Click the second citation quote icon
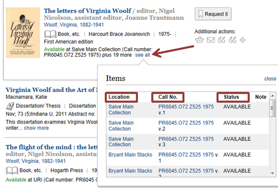 pos(233,40)
